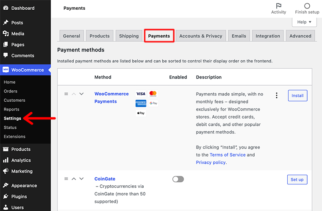Open the Reports submenu item

tap(11, 109)
